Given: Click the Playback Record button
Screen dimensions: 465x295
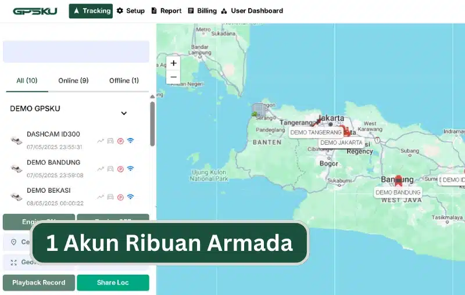Looking at the screenshot, I should click(39, 283).
